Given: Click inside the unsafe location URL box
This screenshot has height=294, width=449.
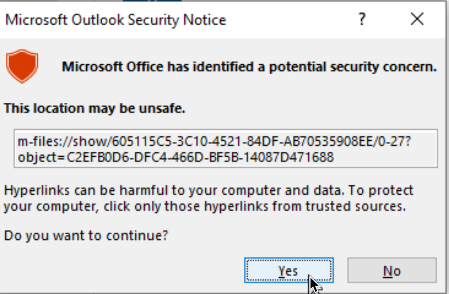Looking at the screenshot, I should coord(225,148).
